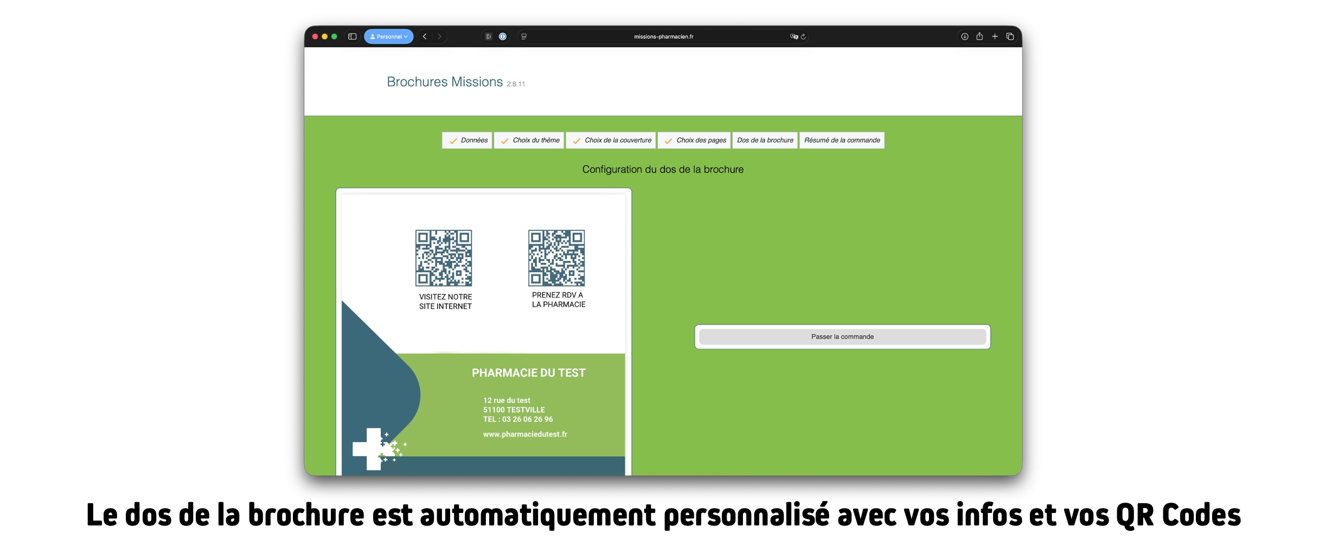
Task: Click the back navigation chevron
Action: pyautogui.click(x=425, y=36)
